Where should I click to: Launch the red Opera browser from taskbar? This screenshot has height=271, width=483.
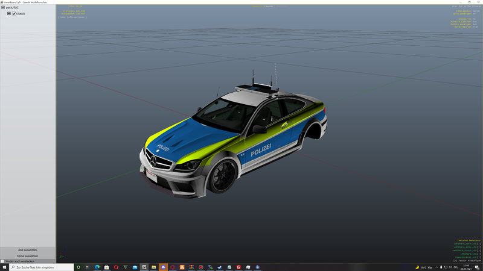116,267
